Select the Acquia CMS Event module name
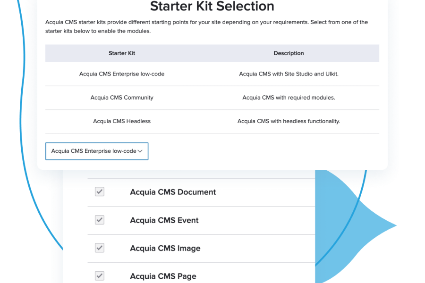This screenshot has width=425, height=283. click(x=164, y=220)
